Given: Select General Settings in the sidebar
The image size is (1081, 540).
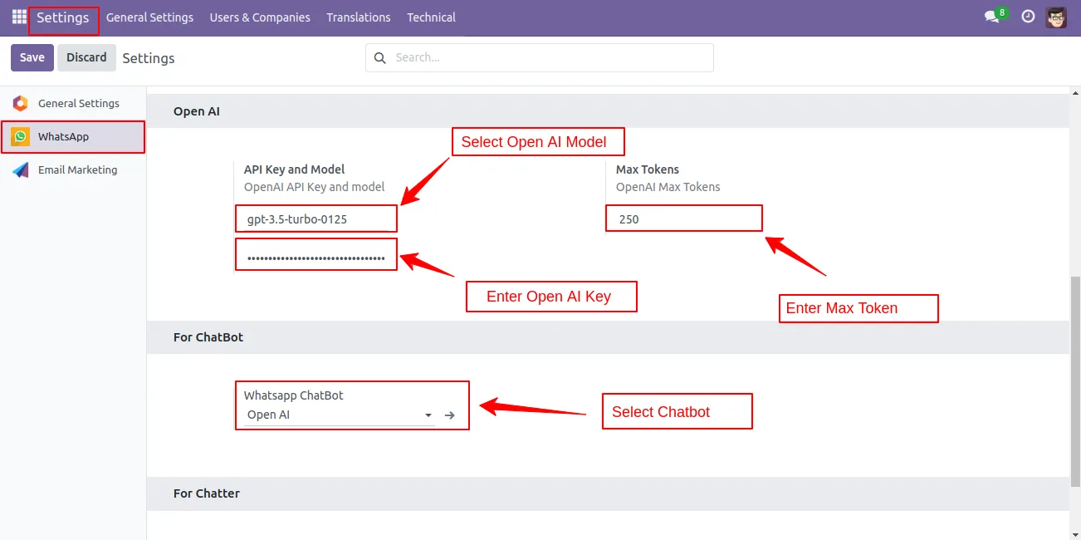Looking at the screenshot, I should (73, 103).
